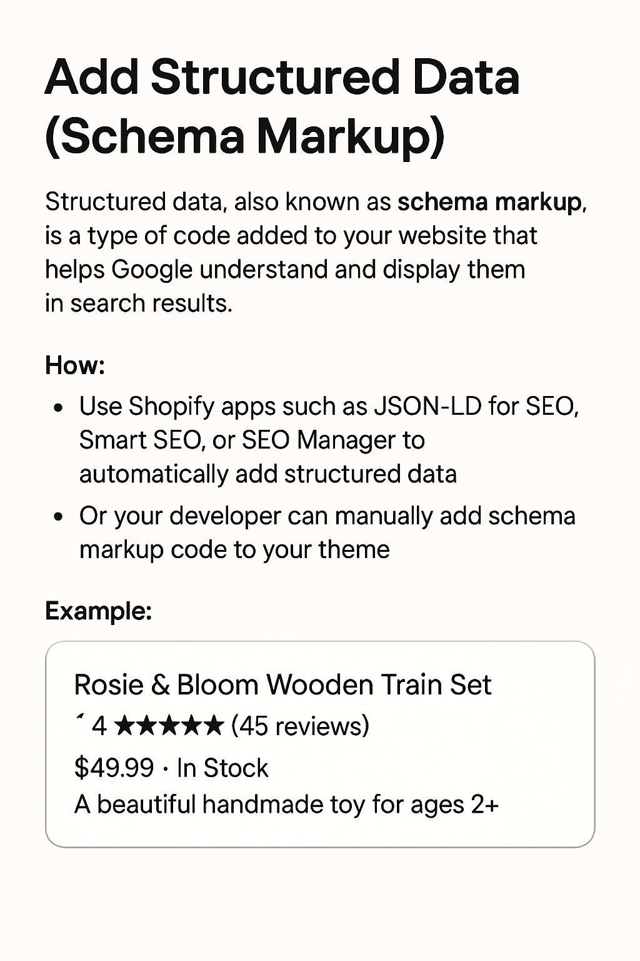Click the 'How:' subheading
This screenshot has height=961, width=640.
click(75, 365)
